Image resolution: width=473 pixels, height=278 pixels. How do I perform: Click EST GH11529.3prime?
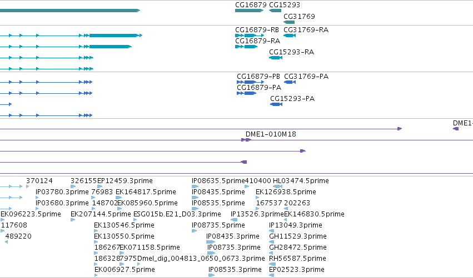(298, 237)
